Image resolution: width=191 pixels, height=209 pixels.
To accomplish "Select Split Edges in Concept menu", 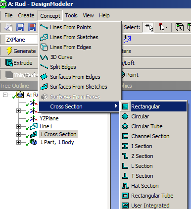I will pos(80,67).
